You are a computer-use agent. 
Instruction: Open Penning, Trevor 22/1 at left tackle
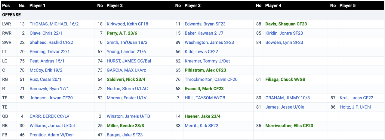coord(50,52)
